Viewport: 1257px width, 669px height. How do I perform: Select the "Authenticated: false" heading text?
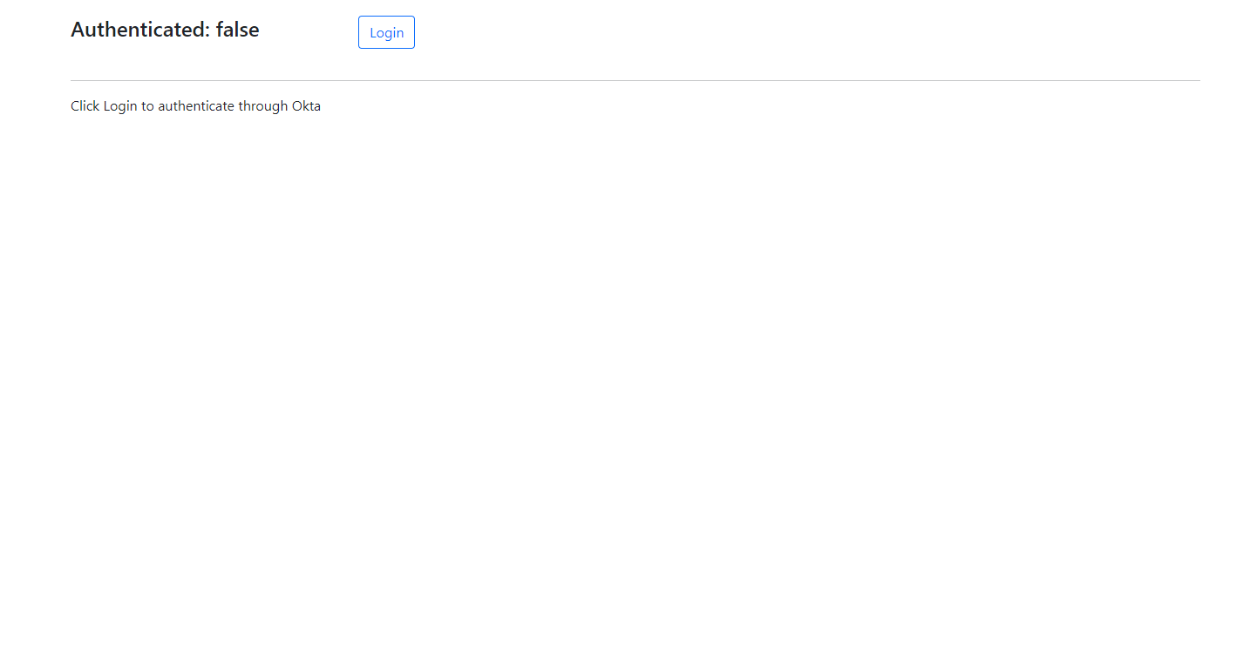coord(165,29)
